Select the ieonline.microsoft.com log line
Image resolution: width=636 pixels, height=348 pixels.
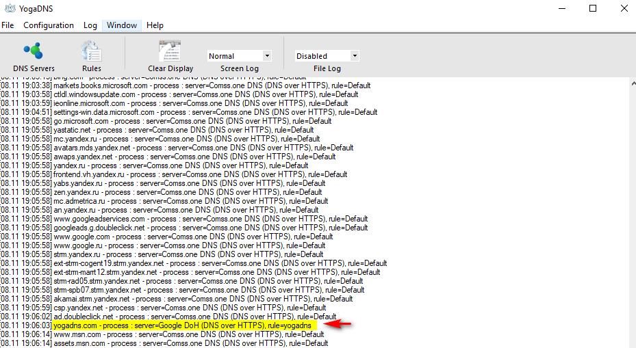[x=174, y=103]
